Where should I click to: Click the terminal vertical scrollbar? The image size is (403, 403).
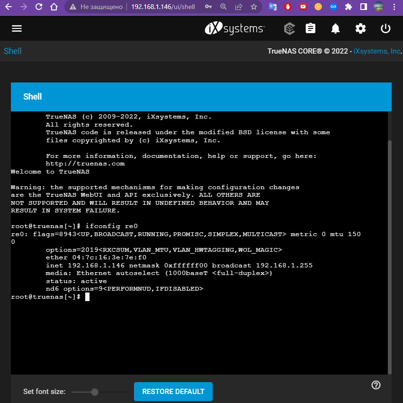pyautogui.click(x=390, y=257)
